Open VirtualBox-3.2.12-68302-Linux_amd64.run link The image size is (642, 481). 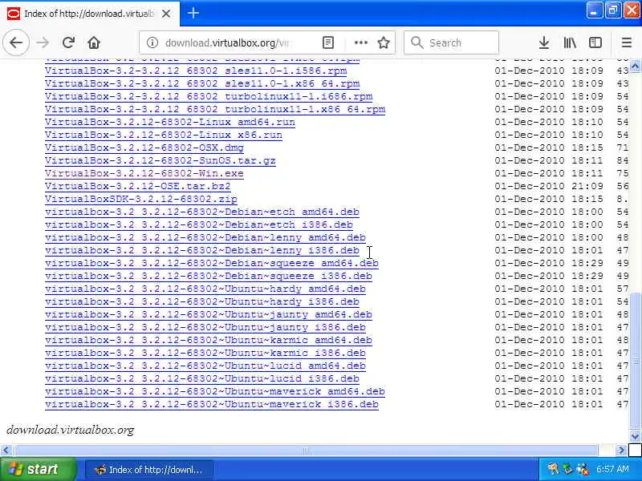click(170, 122)
